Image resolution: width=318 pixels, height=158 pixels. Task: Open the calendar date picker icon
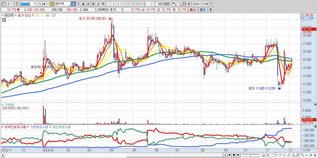coord(210,4)
